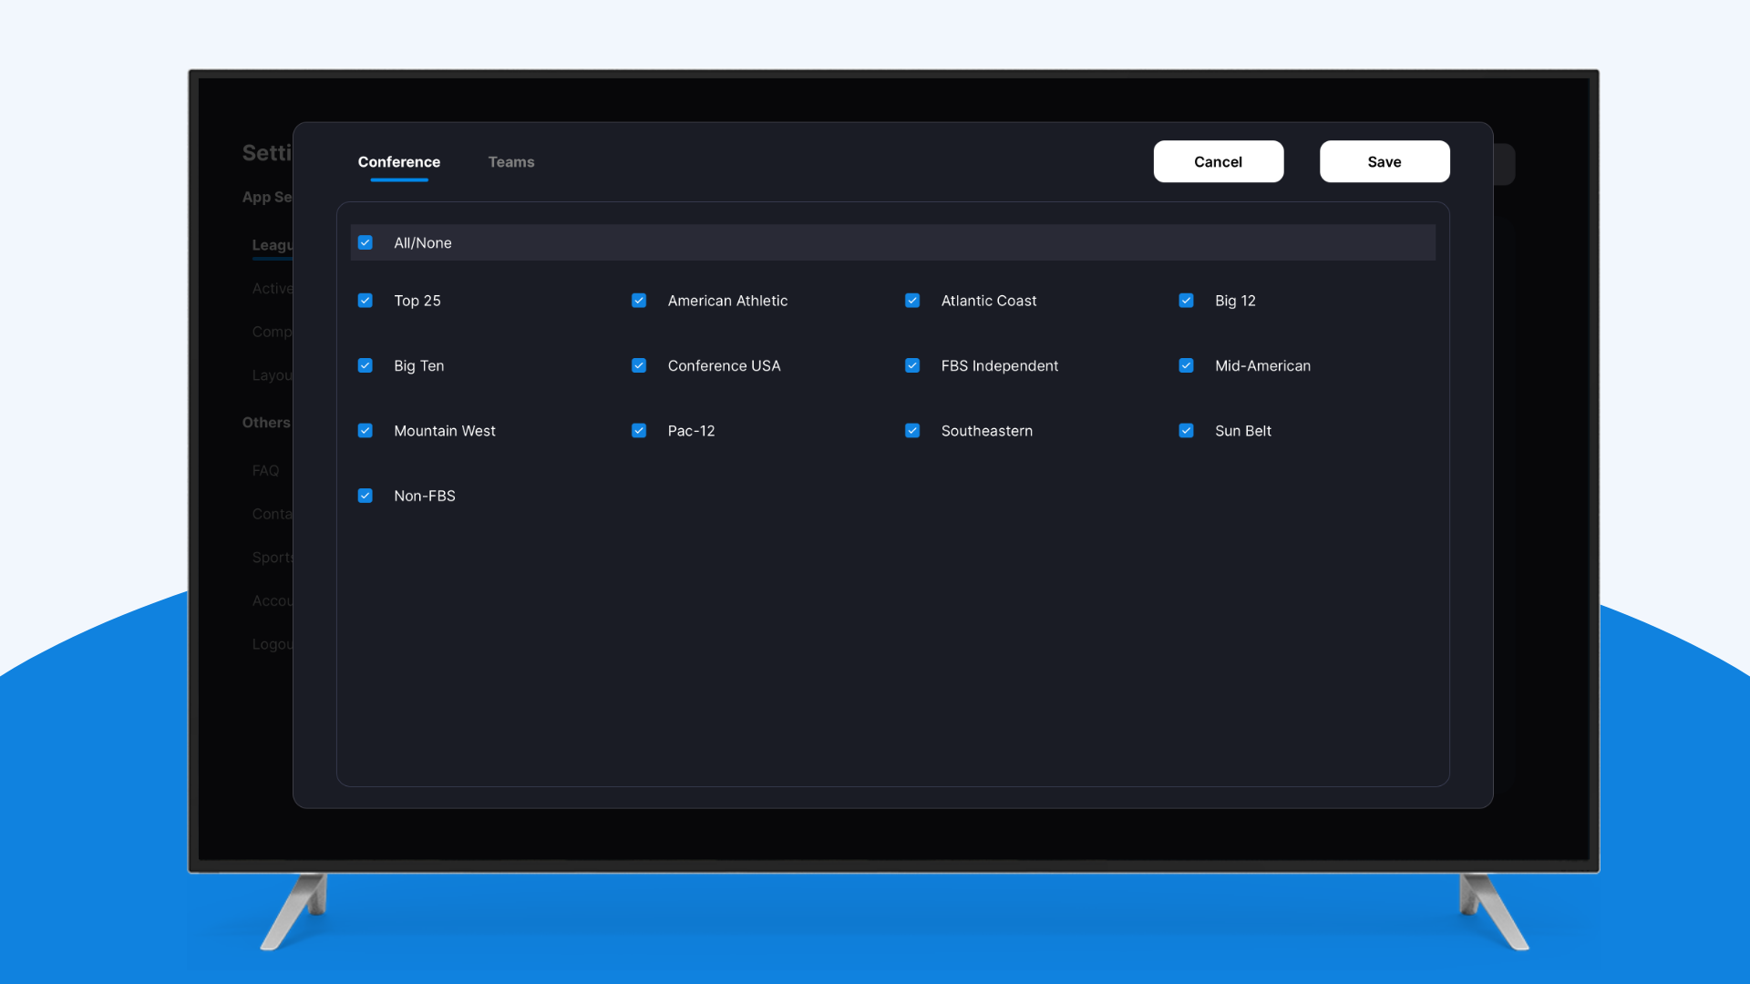Click the Top 25 label
1750x984 pixels.
(x=417, y=301)
